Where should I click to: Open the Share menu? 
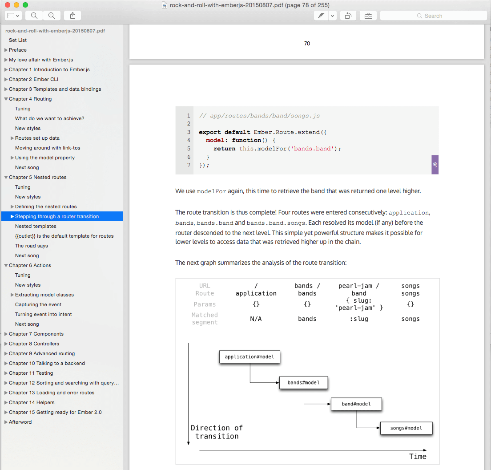point(72,16)
